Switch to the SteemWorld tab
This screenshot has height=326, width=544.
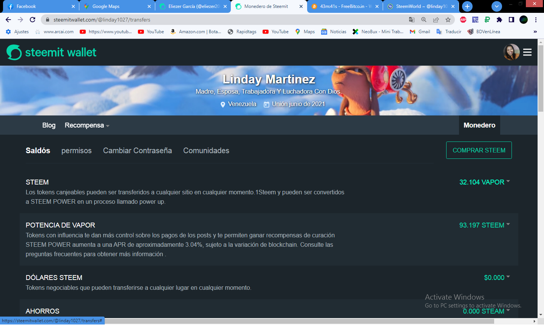[x=421, y=6]
